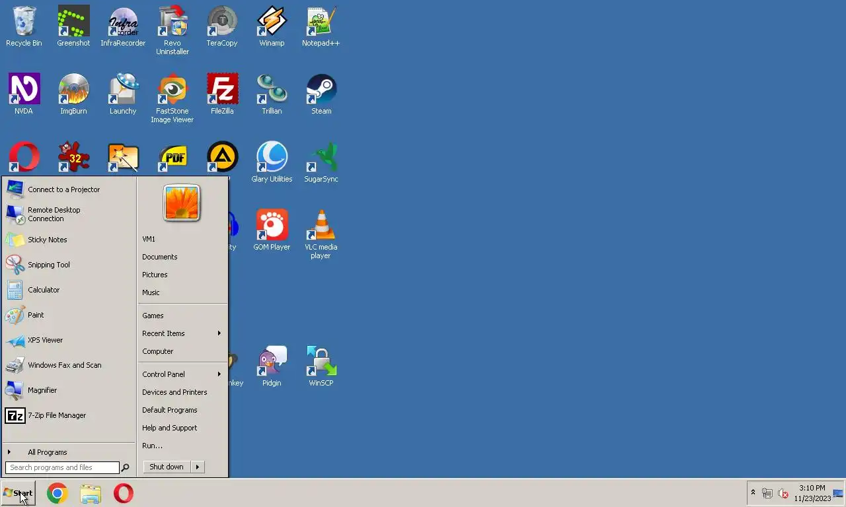Screen dimensions: 846x507
Task: Open the VM1 user folder
Action: pos(182,239)
